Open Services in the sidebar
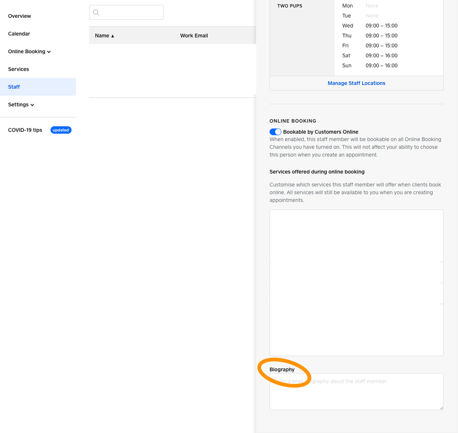This screenshot has height=433, width=458. (x=18, y=69)
